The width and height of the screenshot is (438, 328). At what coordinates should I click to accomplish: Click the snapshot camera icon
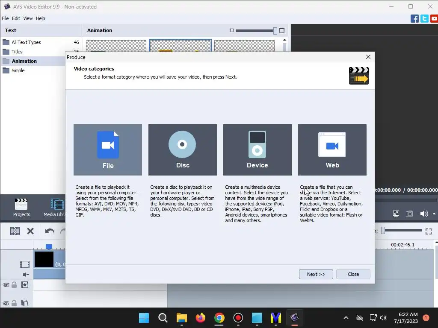pos(409,214)
